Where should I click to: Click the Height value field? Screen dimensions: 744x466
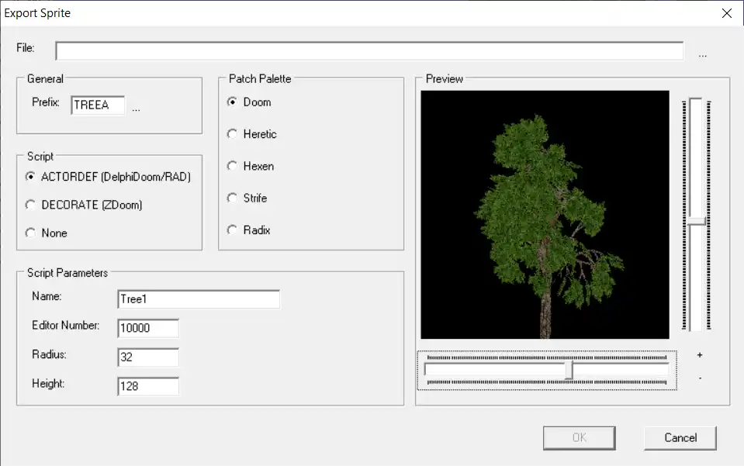(148, 386)
